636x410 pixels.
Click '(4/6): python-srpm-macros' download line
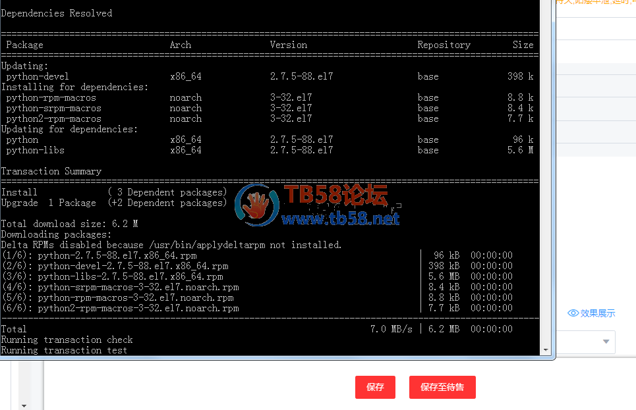121,287
